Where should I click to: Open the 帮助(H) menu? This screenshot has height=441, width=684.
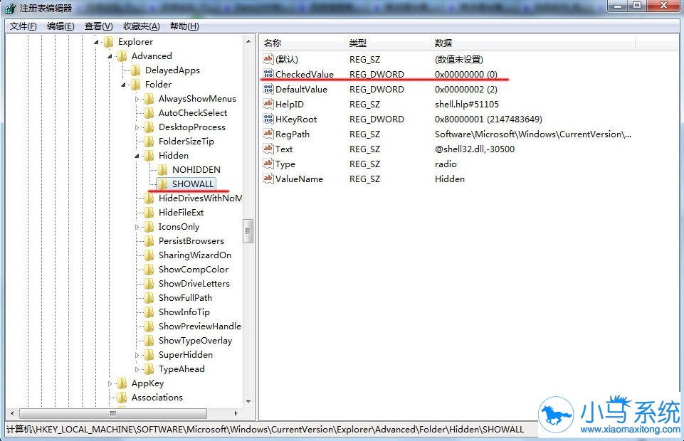pyautogui.click(x=184, y=26)
